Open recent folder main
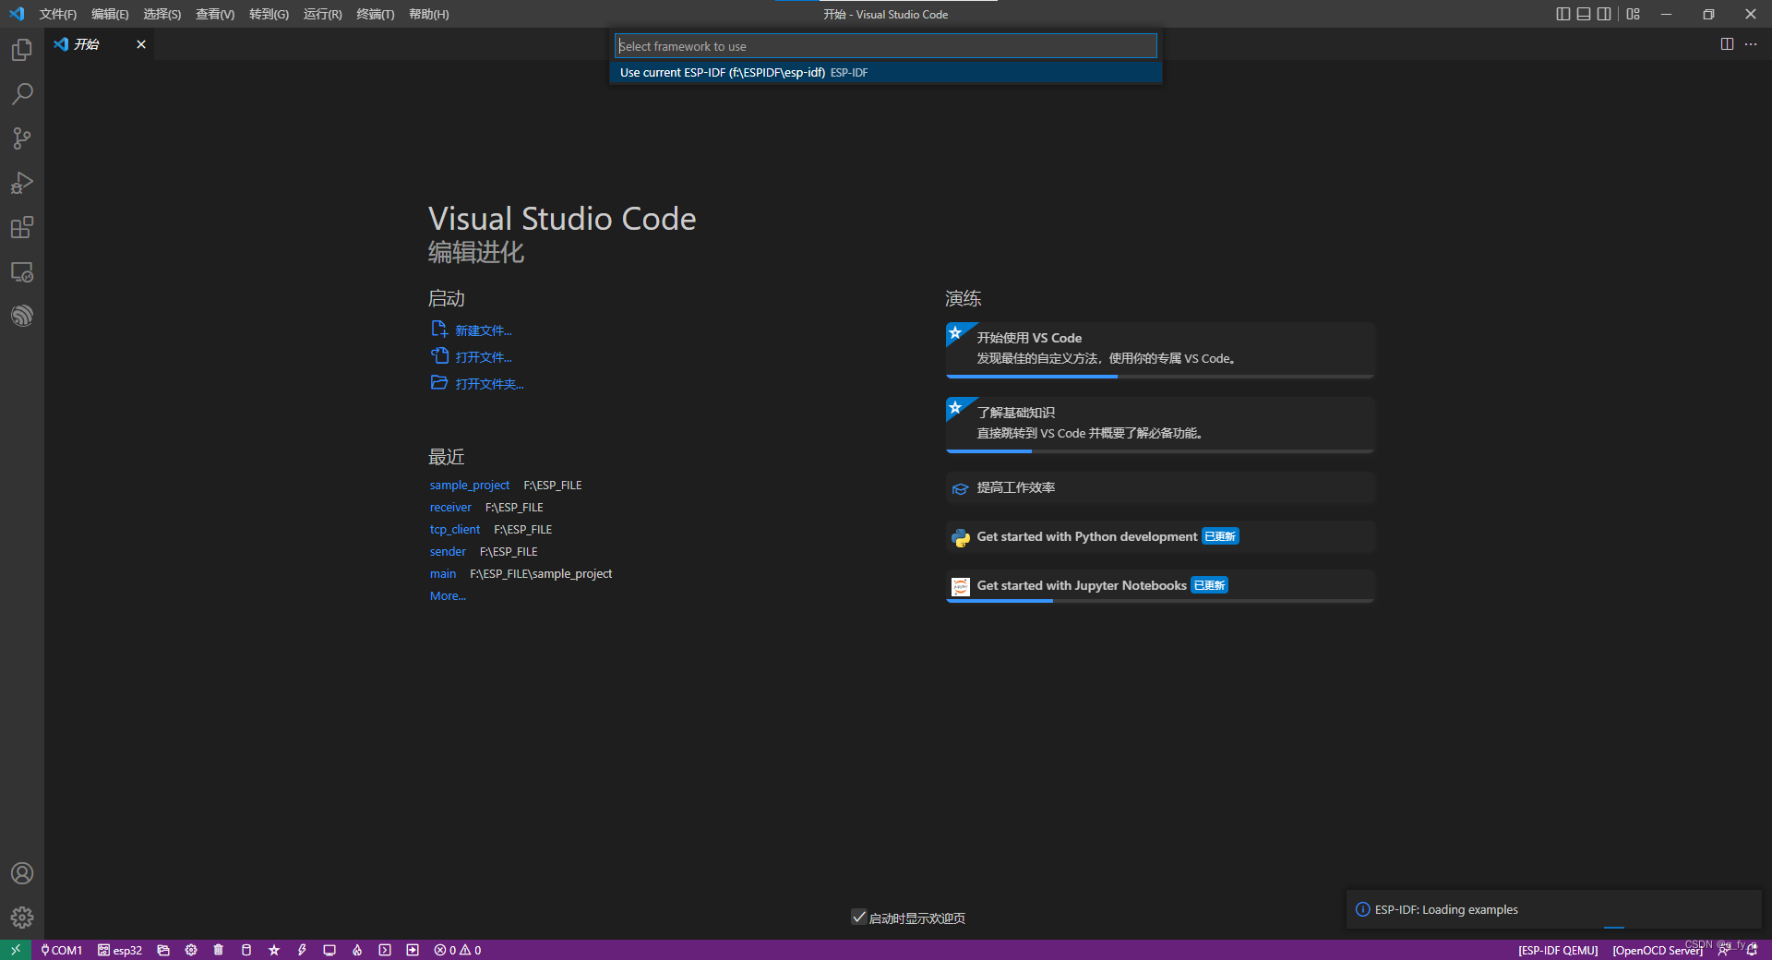Viewport: 1772px width, 960px height. [443, 574]
